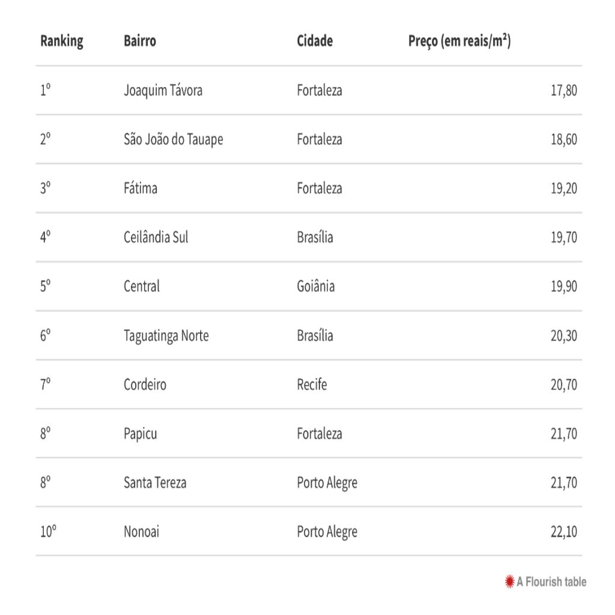Click the Cidade column header
The width and height of the screenshot is (615, 615).
coord(315,41)
